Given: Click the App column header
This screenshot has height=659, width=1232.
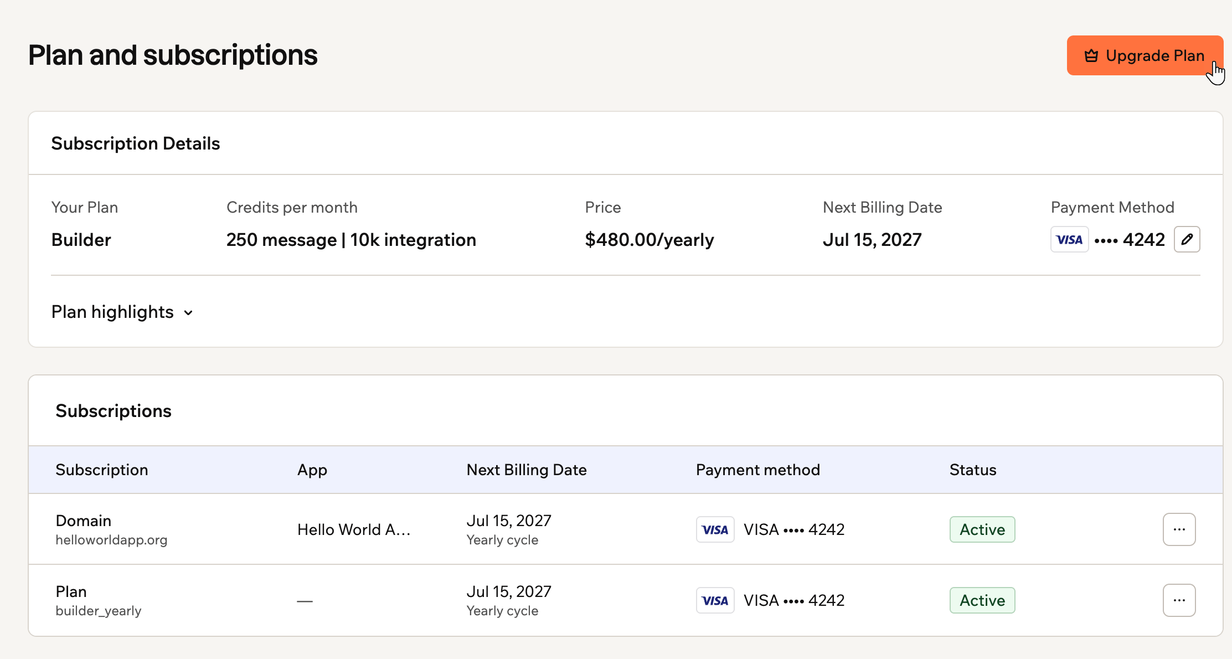Looking at the screenshot, I should pyautogui.click(x=312, y=470).
